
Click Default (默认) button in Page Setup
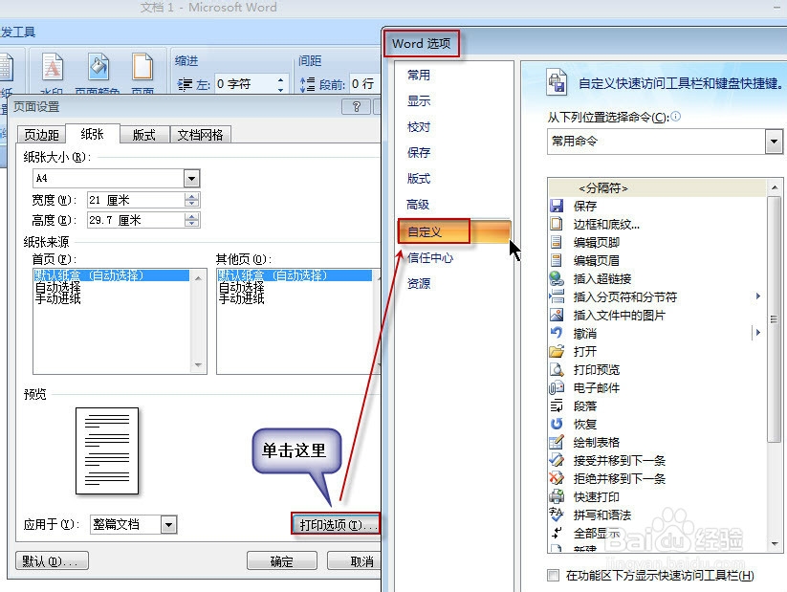tap(53, 560)
